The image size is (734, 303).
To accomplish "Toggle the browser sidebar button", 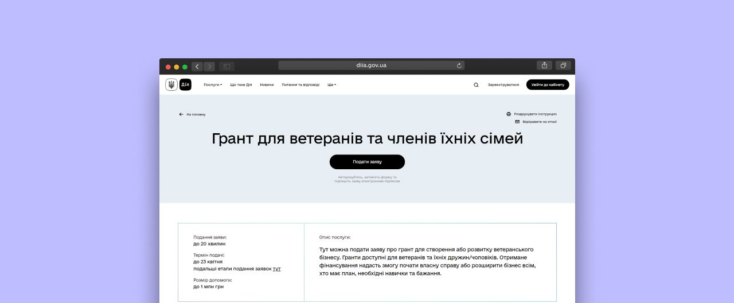I will tap(227, 66).
